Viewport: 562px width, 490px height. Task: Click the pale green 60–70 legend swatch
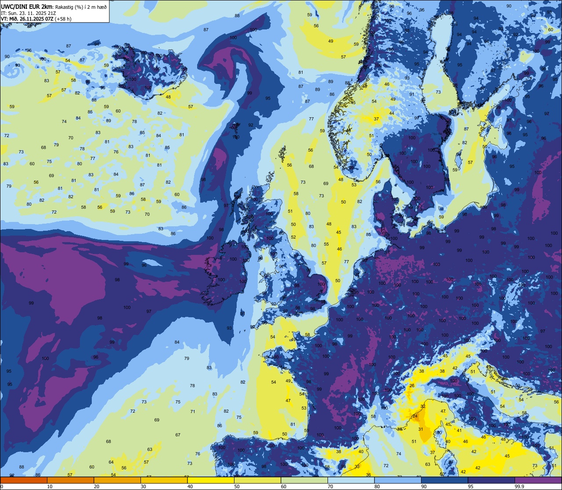[304, 480]
